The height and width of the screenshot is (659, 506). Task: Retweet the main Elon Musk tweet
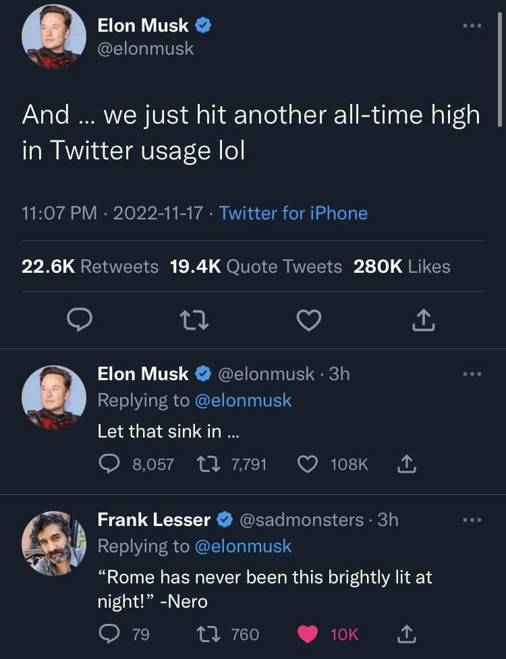(195, 320)
